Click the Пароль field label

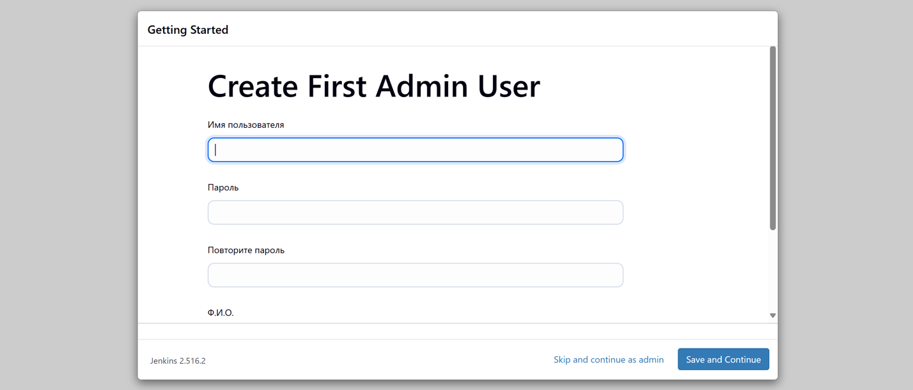(x=223, y=188)
